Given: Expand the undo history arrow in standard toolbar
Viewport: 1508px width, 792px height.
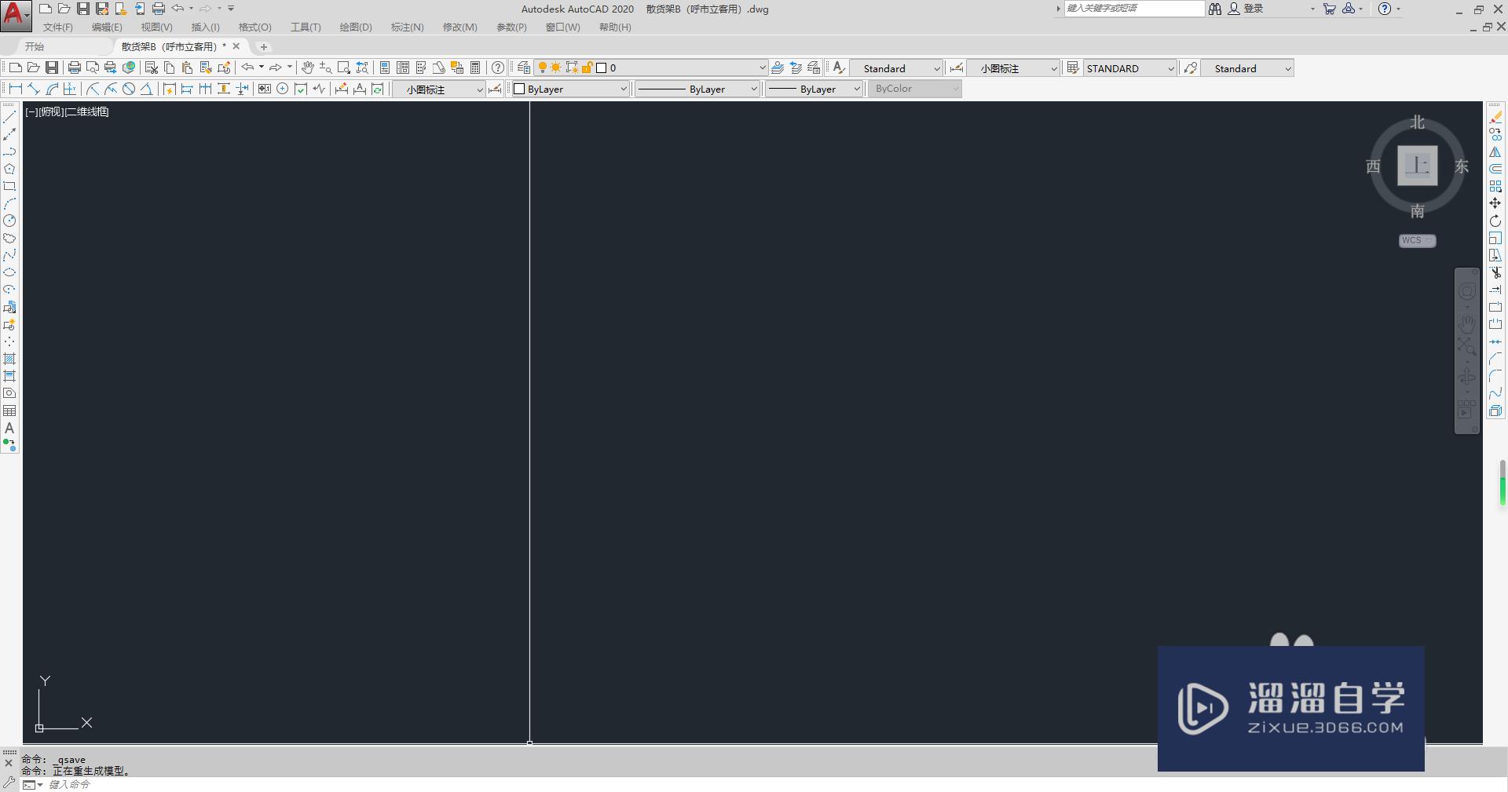Looking at the screenshot, I should click(262, 68).
